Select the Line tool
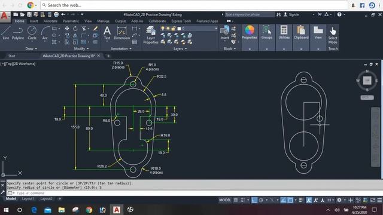 pos(6,33)
